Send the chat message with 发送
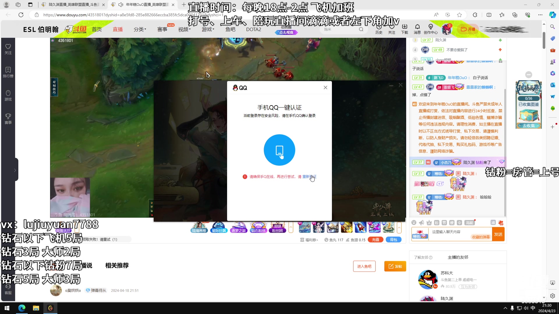Screen dimensions: 559x314 pyautogui.click(x=498, y=234)
